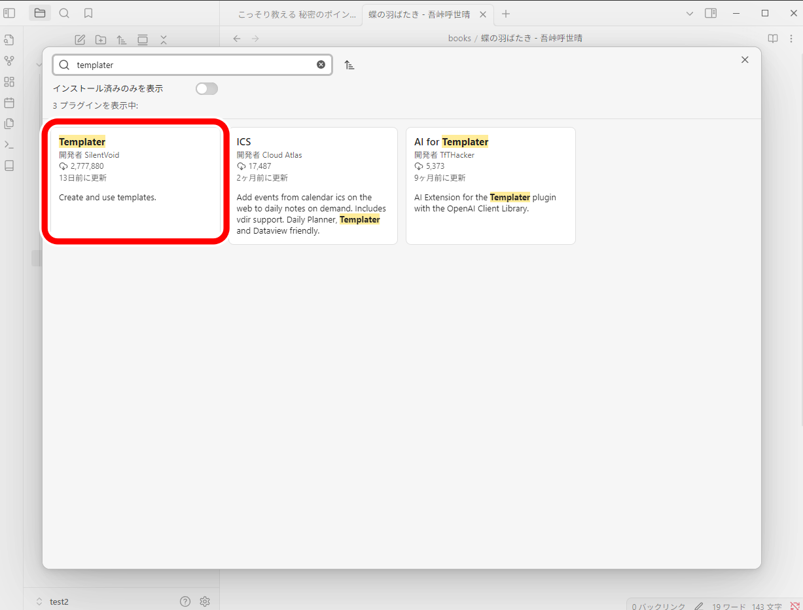Open AI for Templater plugin card

pos(491,186)
